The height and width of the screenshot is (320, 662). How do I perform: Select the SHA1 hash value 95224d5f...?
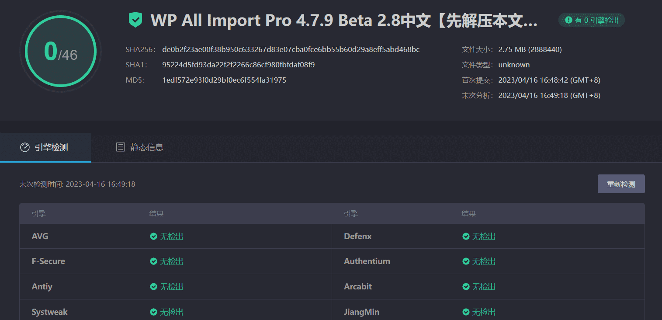(239, 65)
